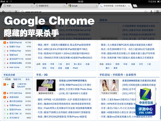
Task: Select the iPad3 brand link
Action: click(75, 68)
